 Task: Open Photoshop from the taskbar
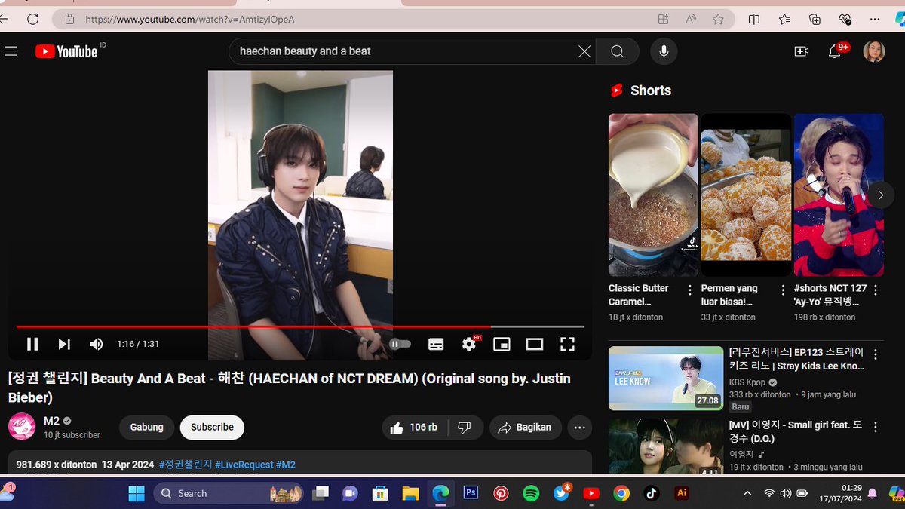tap(471, 493)
